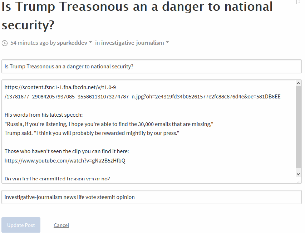305x233 pixels.
Task: Click the text area resize handle corner
Action: point(299,181)
